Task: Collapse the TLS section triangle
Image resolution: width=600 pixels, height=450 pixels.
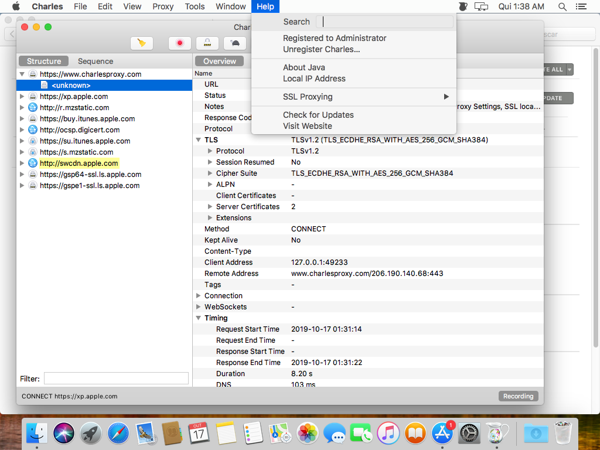Action: (x=198, y=140)
